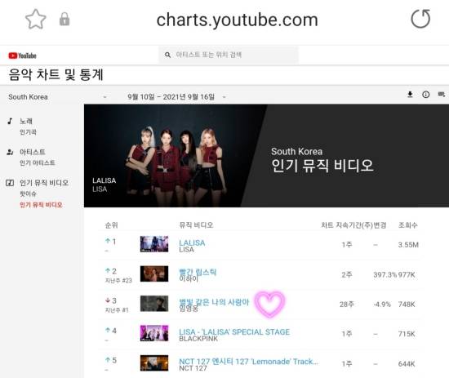Select 인기 아티스트 in the sidebar
Viewport: 449px width, 378px height.
38,162
